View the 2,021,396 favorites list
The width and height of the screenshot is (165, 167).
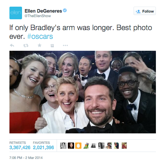tap(43, 146)
